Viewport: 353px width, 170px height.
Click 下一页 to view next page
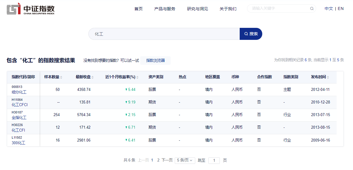[167, 160]
